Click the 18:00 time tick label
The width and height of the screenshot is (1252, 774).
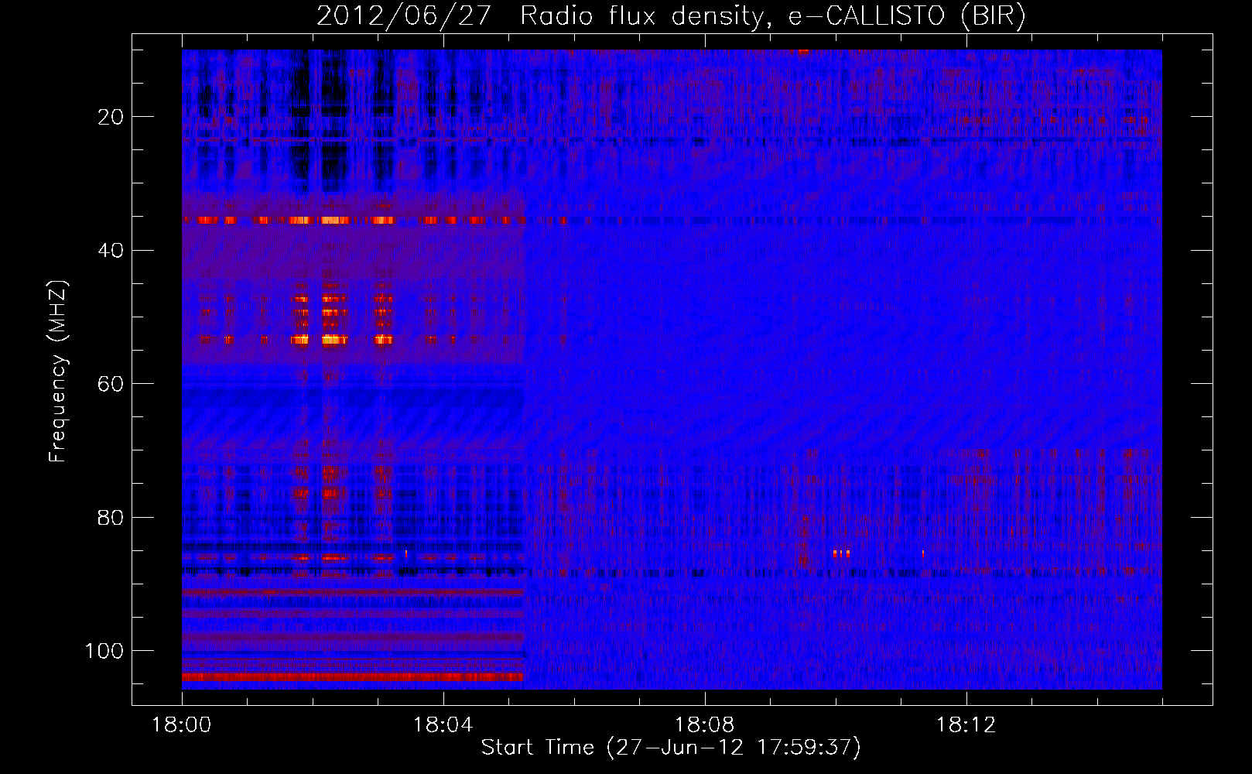click(182, 725)
